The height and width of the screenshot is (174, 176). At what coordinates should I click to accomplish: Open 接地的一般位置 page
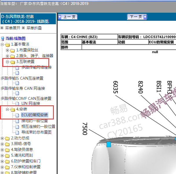[x=34, y=121]
